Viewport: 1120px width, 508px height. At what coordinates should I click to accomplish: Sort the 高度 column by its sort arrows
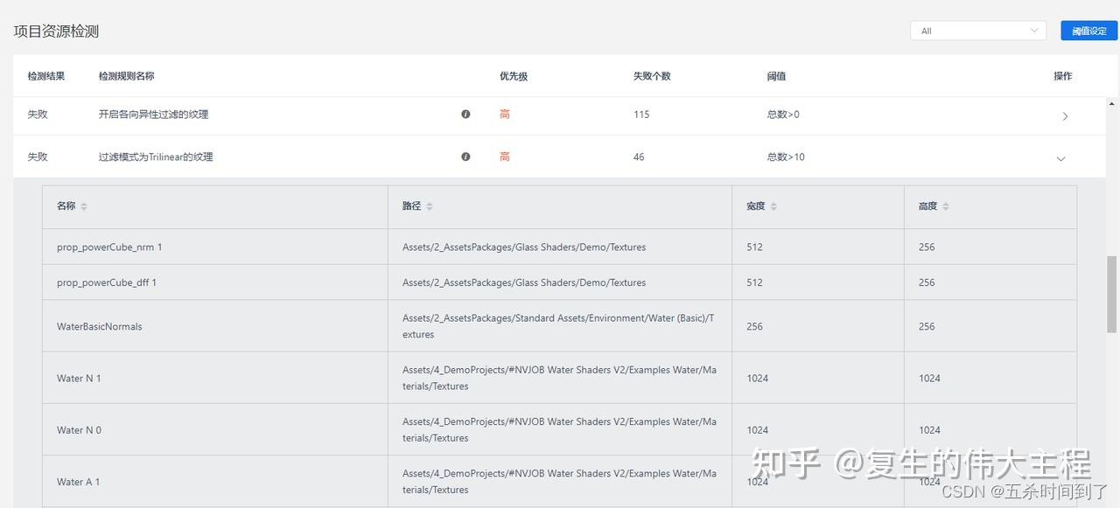pos(945,206)
